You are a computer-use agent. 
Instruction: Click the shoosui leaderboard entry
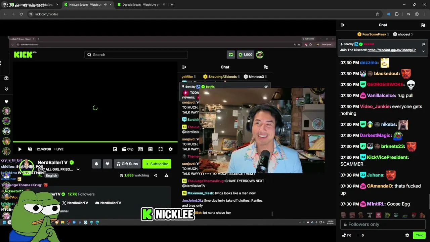coord(403,34)
